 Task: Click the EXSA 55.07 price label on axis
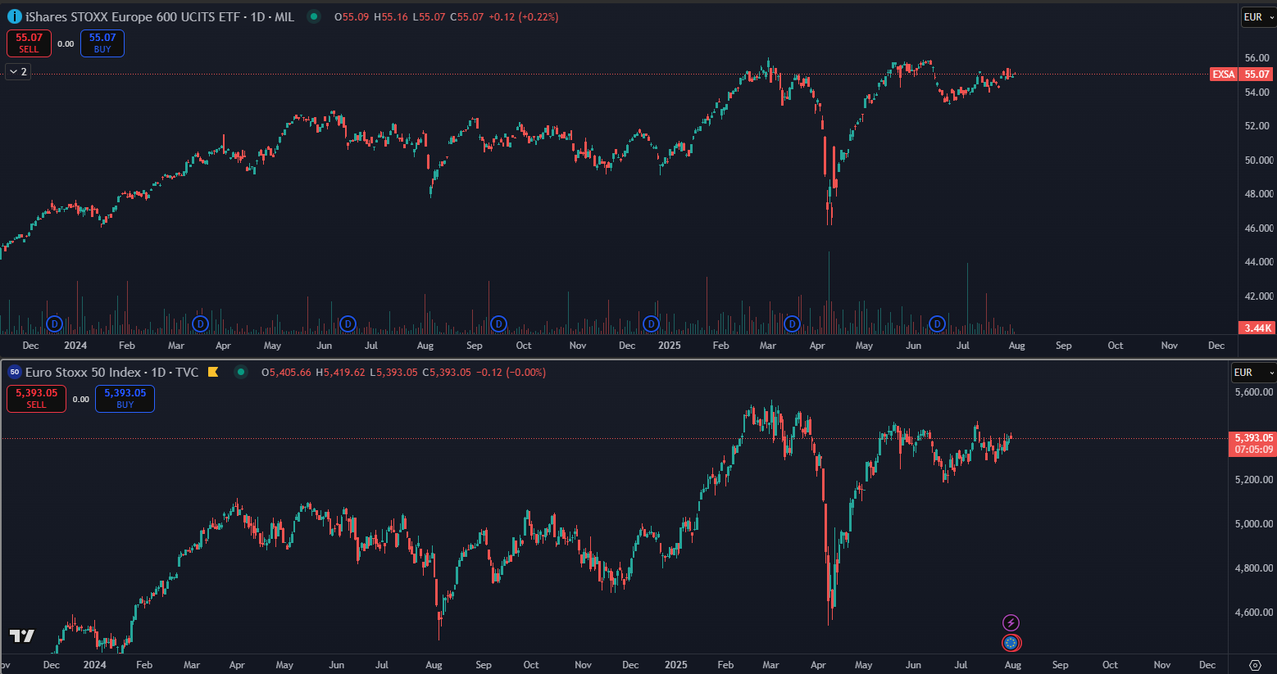[x=1241, y=74]
